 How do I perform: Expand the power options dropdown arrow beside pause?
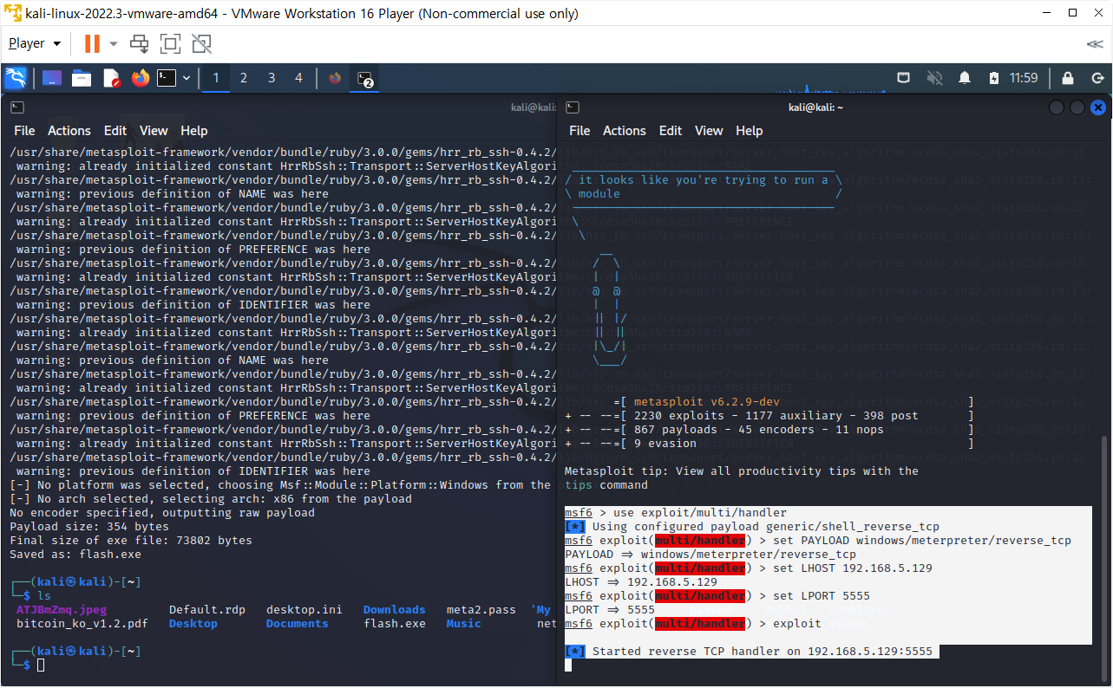[114, 44]
